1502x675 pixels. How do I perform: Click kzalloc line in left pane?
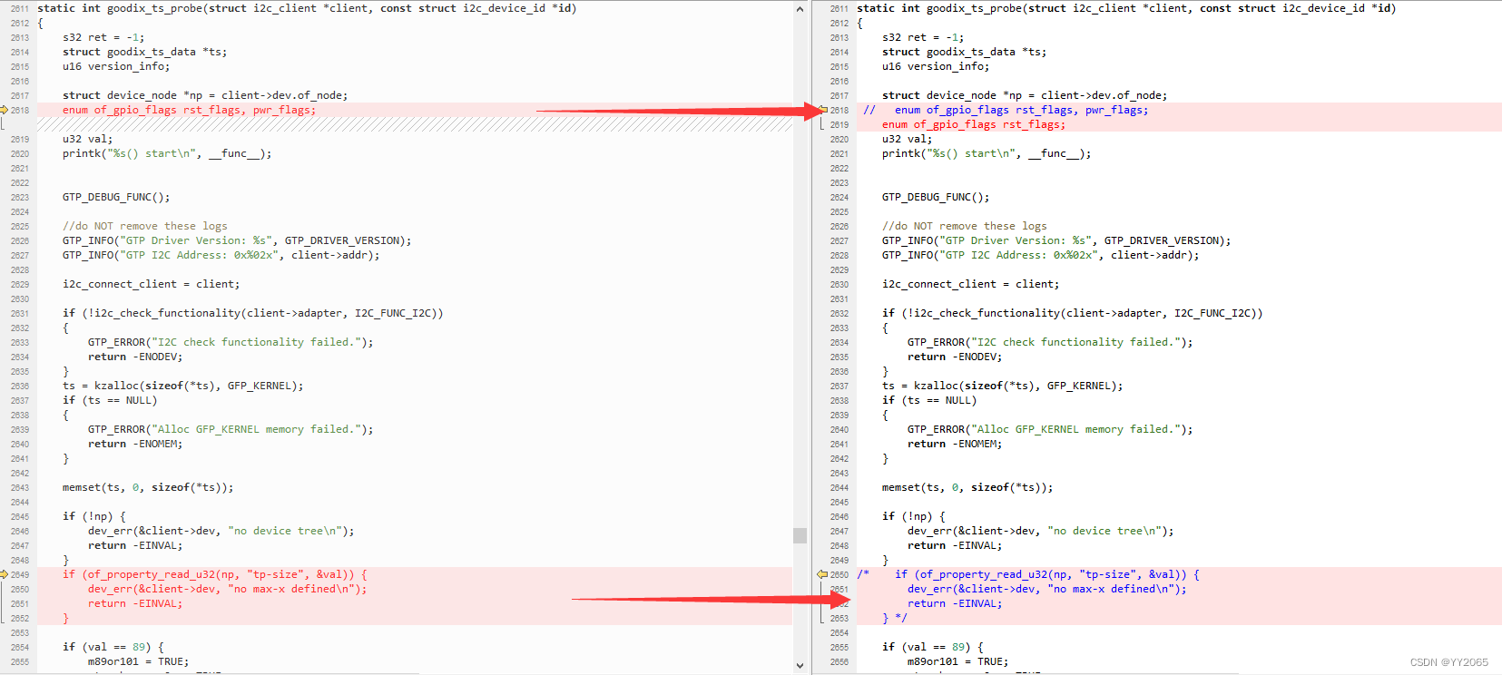coord(183,386)
